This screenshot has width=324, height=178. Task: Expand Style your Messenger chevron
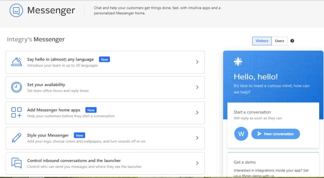pos(197,138)
